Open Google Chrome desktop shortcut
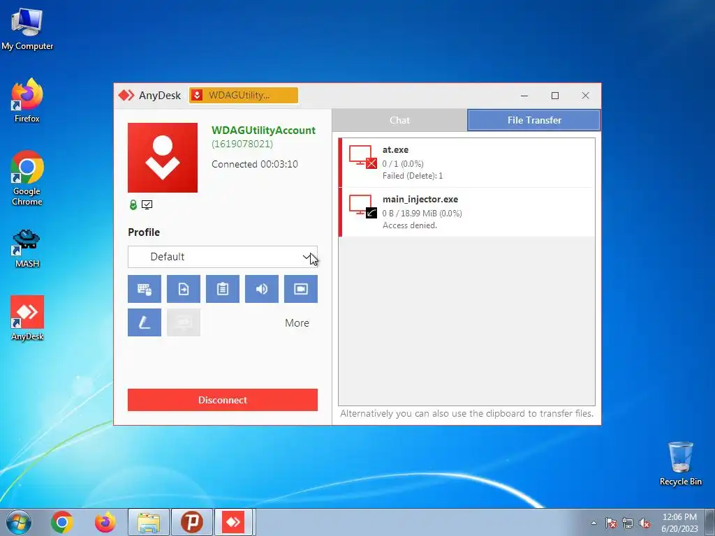The image size is (715, 536). pyautogui.click(x=27, y=178)
